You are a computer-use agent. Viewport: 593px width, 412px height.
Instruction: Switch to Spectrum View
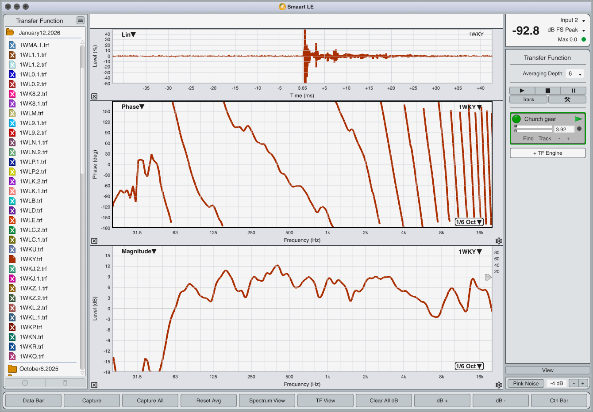tap(267, 401)
